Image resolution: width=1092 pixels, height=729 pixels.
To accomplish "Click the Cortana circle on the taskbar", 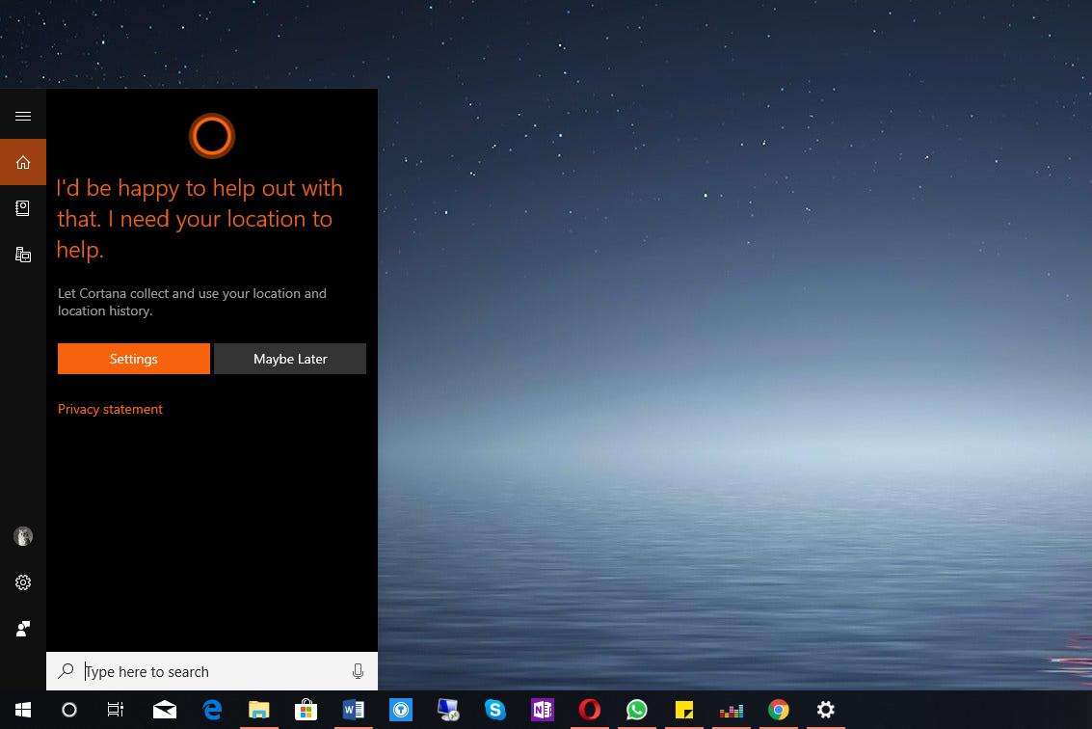I will click(x=69, y=710).
